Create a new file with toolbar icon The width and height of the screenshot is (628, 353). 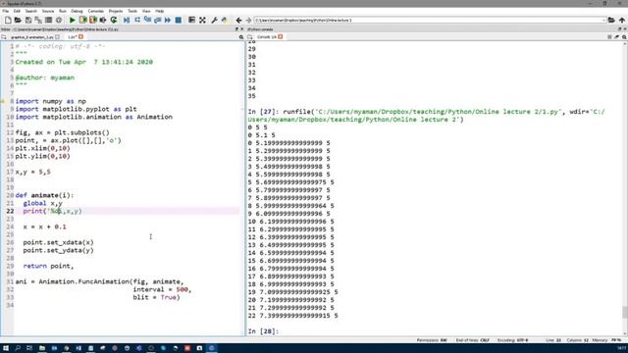coord(8,20)
